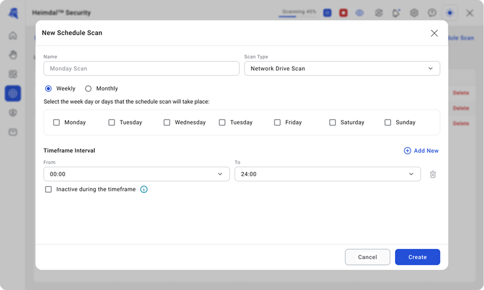The height and width of the screenshot is (290, 484).
Task: Click the Scanning 45% progress bar
Action: point(297,16)
